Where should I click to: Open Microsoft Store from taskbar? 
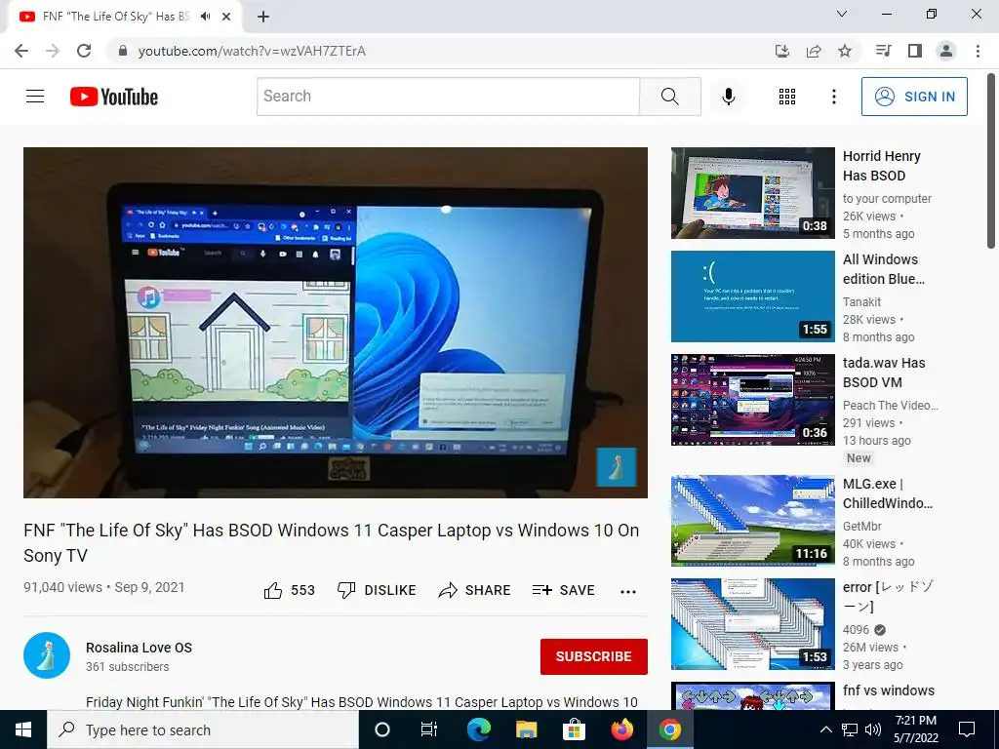click(574, 729)
